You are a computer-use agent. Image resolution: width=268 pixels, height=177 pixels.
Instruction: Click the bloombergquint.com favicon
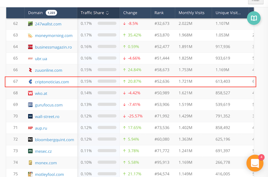[30, 139]
